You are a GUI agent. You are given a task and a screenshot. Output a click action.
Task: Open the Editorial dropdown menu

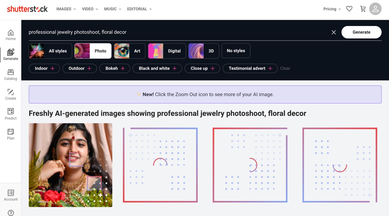(139, 9)
